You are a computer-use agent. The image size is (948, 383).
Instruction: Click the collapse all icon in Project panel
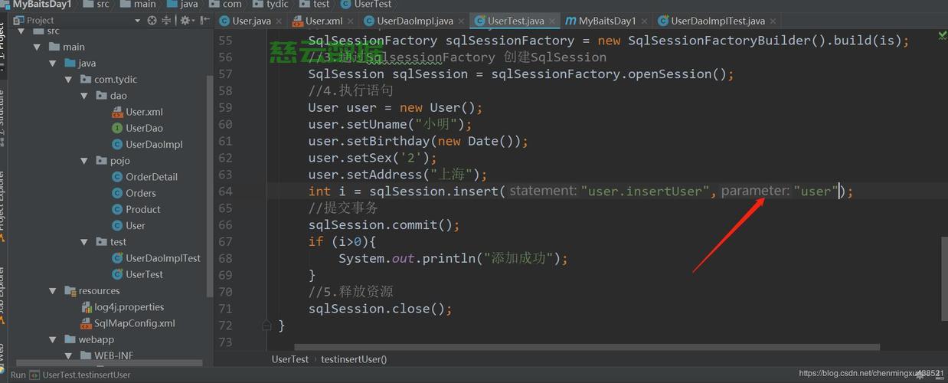point(166,21)
